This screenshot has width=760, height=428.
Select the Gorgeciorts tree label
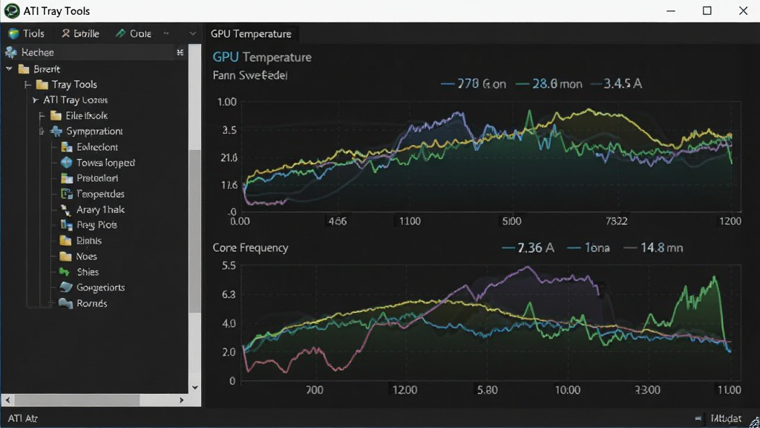pos(100,288)
